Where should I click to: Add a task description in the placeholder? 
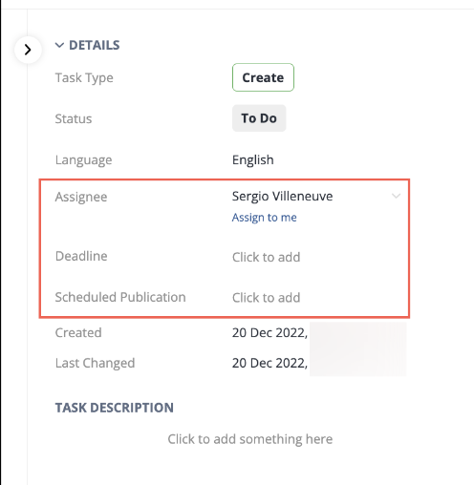tap(250, 439)
